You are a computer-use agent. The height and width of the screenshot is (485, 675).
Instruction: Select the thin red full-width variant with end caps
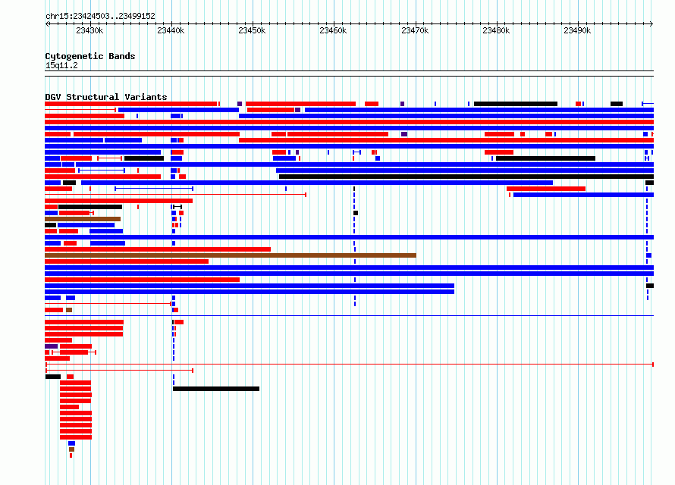pos(350,365)
